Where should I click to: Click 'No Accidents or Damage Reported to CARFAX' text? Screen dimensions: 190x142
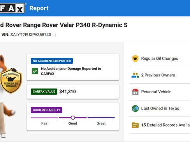point(71,71)
